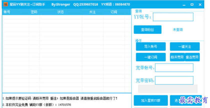The height and width of the screenshot is (108, 210).
Task: Click the hint line about 验证码
Action: click(60, 99)
